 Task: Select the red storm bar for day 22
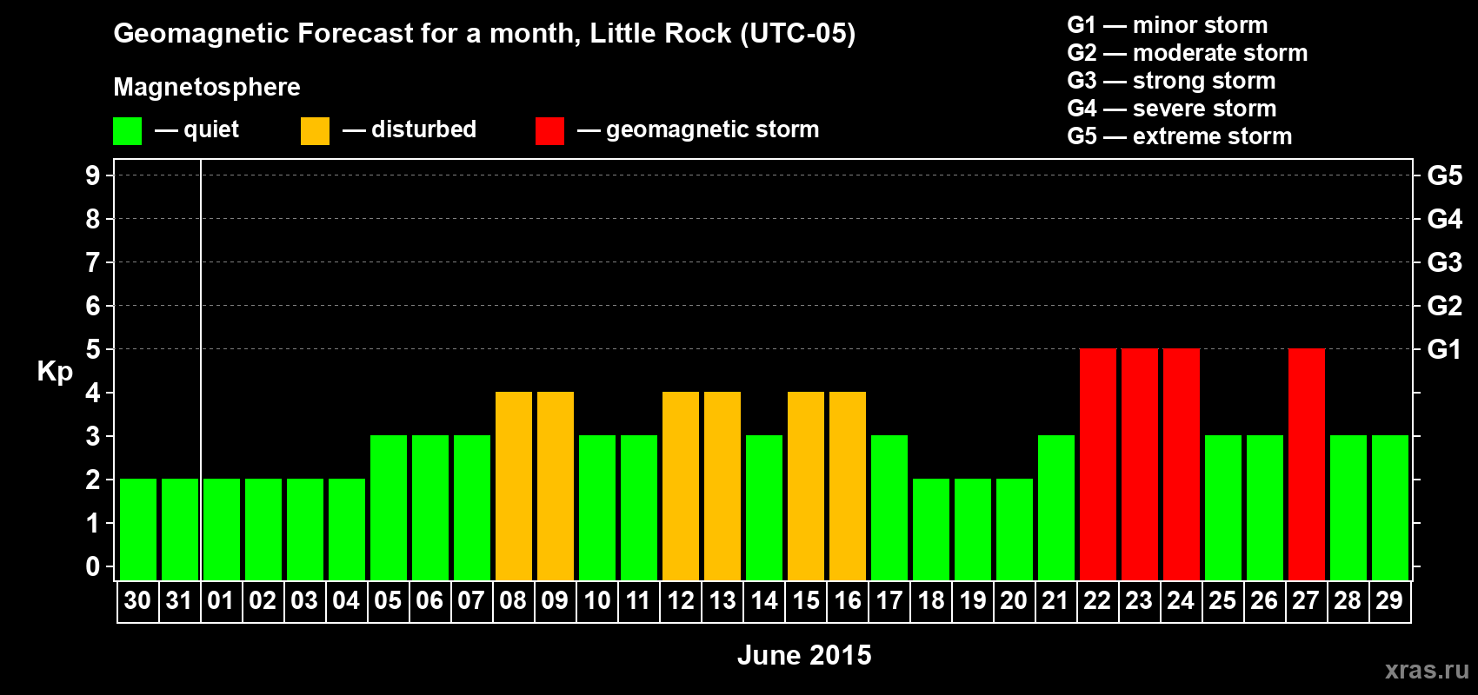1098,464
